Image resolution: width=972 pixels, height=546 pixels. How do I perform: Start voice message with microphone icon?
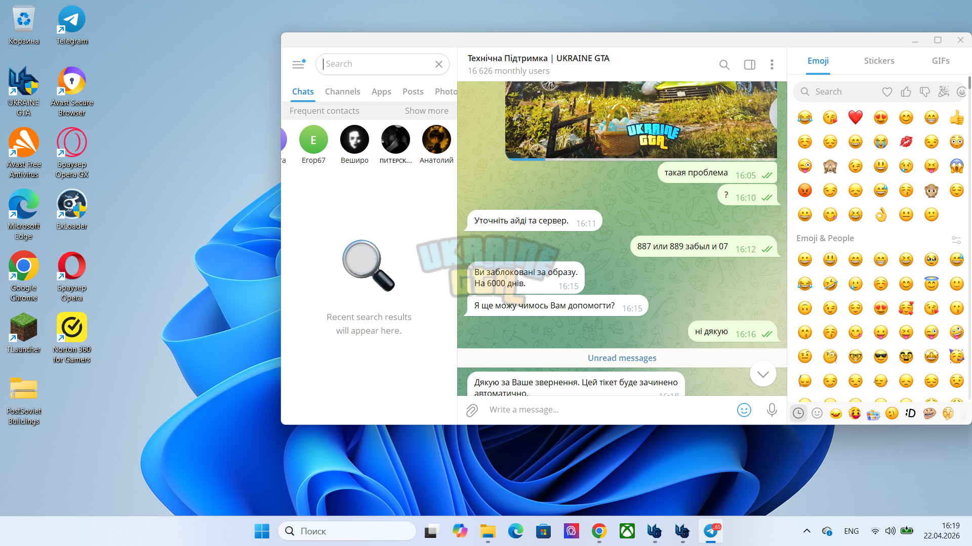point(772,410)
